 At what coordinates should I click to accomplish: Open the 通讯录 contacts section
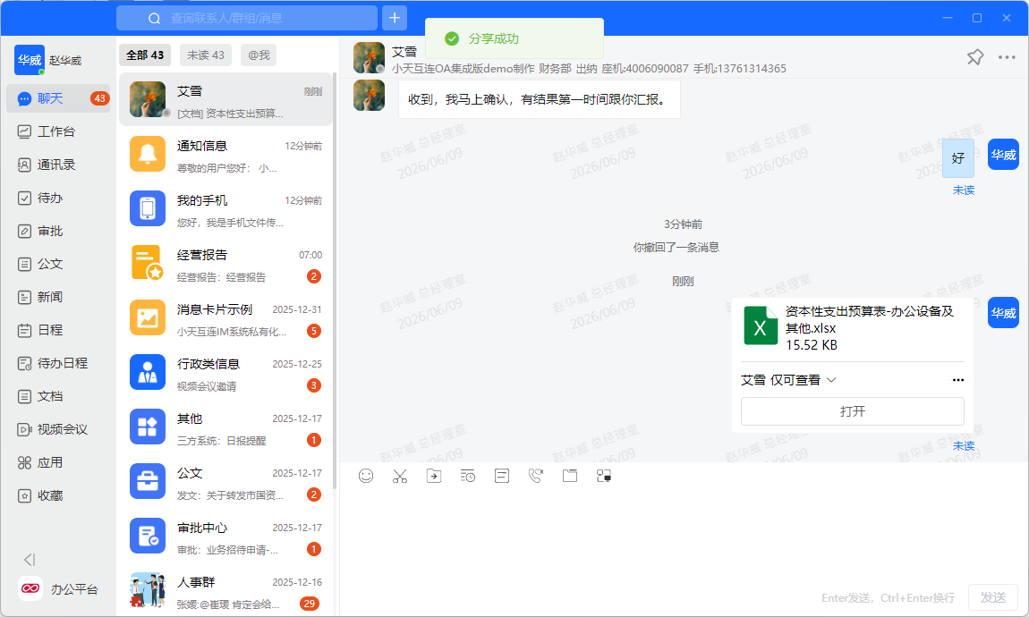point(58,165)
